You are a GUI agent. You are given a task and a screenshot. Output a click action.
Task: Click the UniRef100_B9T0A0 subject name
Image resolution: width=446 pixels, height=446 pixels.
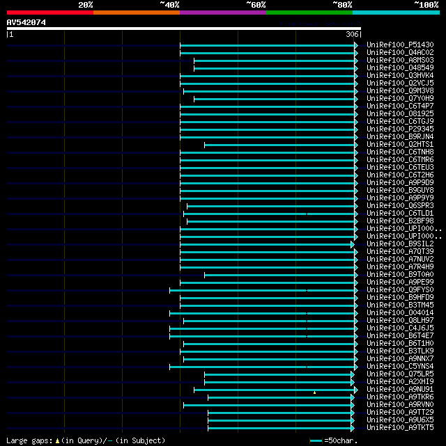click(400, 275)
